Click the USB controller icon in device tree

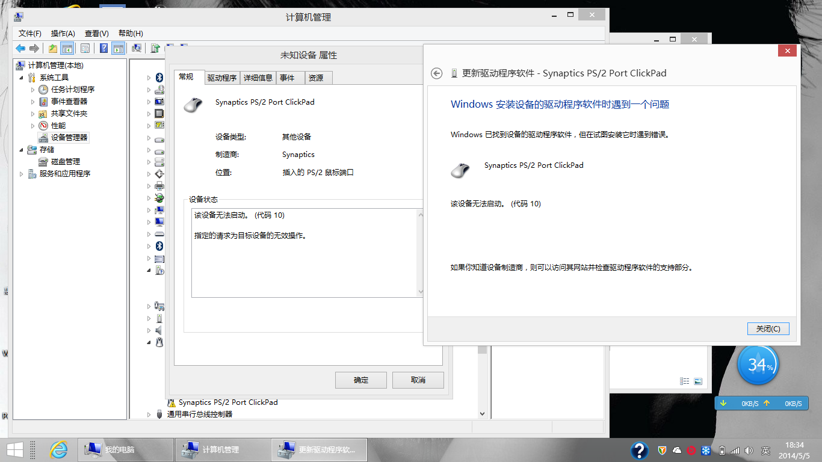click(x=159, y=414)
